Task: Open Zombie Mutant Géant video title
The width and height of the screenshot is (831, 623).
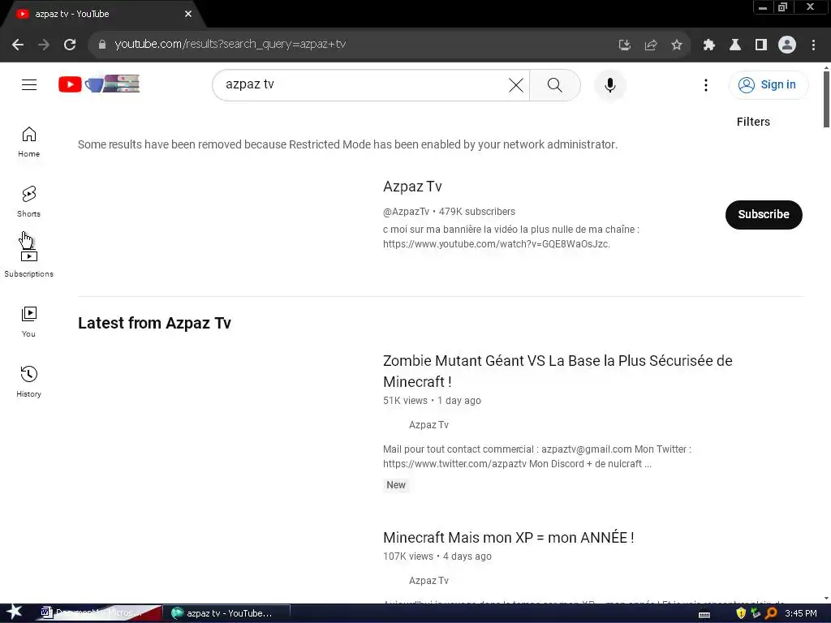Action: [x=558, y=372]
